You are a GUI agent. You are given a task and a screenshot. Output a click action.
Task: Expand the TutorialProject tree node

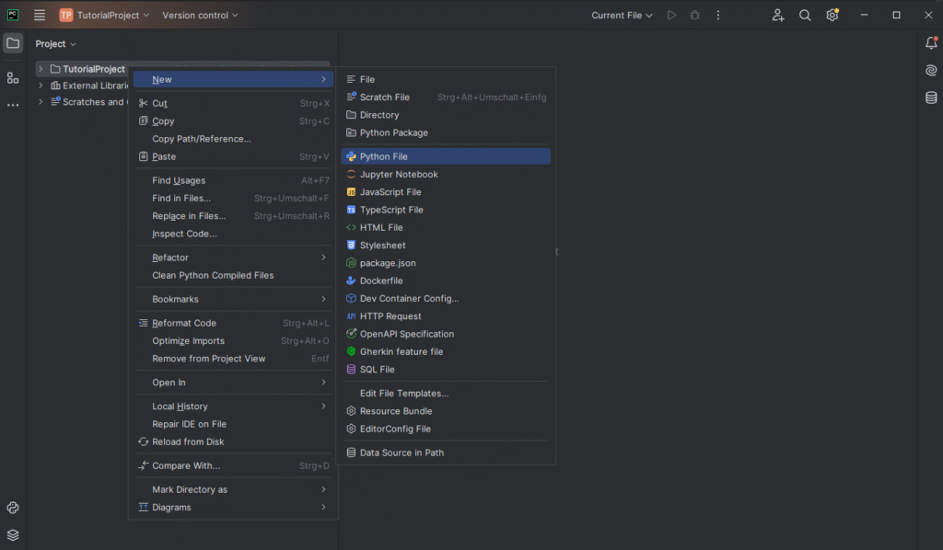[x=41, y=69]
